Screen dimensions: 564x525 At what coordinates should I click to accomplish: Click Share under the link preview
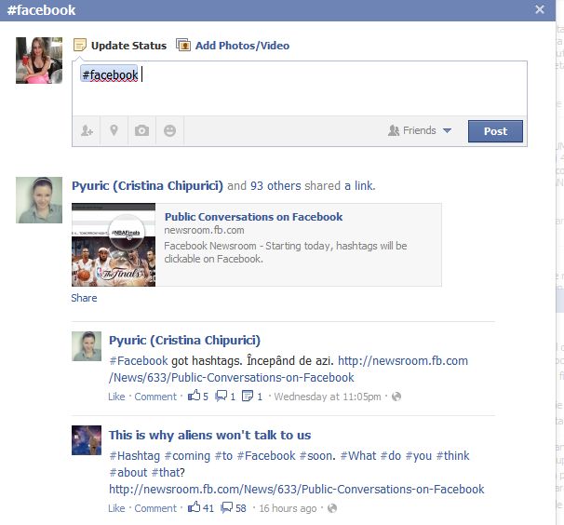point(84,298)
